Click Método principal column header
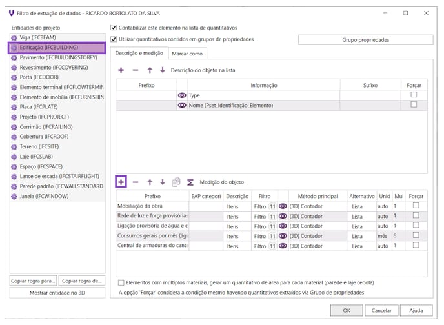Screen dimensions: 444x325 318,196
